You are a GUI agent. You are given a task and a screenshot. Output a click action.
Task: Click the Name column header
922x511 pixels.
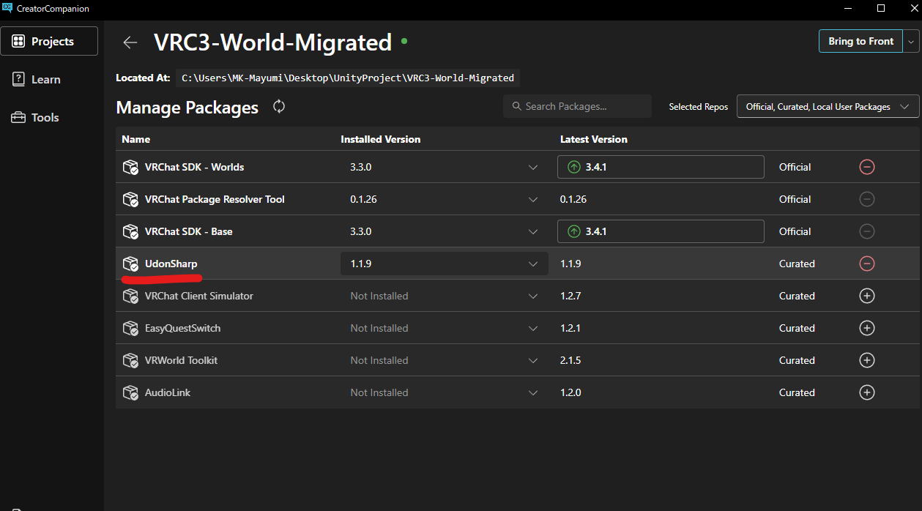pyautogui.click(x=136, y=139)
